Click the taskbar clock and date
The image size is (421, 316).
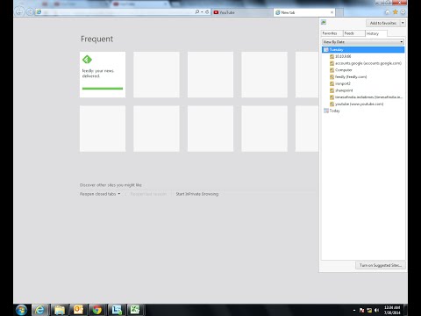coord(392,310)
